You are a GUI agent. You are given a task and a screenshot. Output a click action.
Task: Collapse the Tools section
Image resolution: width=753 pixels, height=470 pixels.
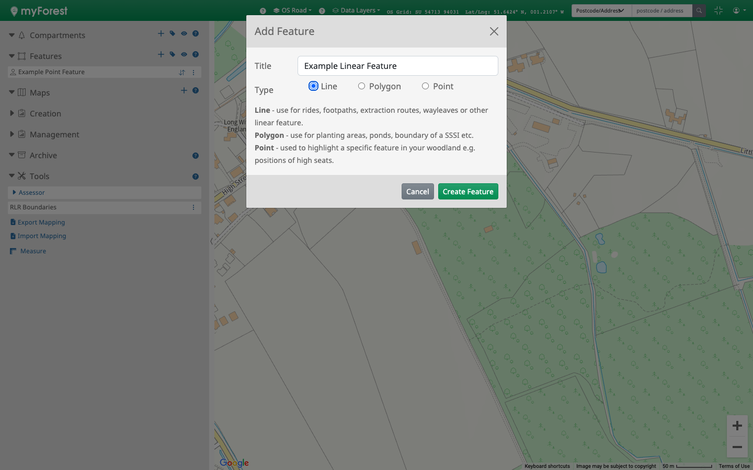click(x=12, y=176)
